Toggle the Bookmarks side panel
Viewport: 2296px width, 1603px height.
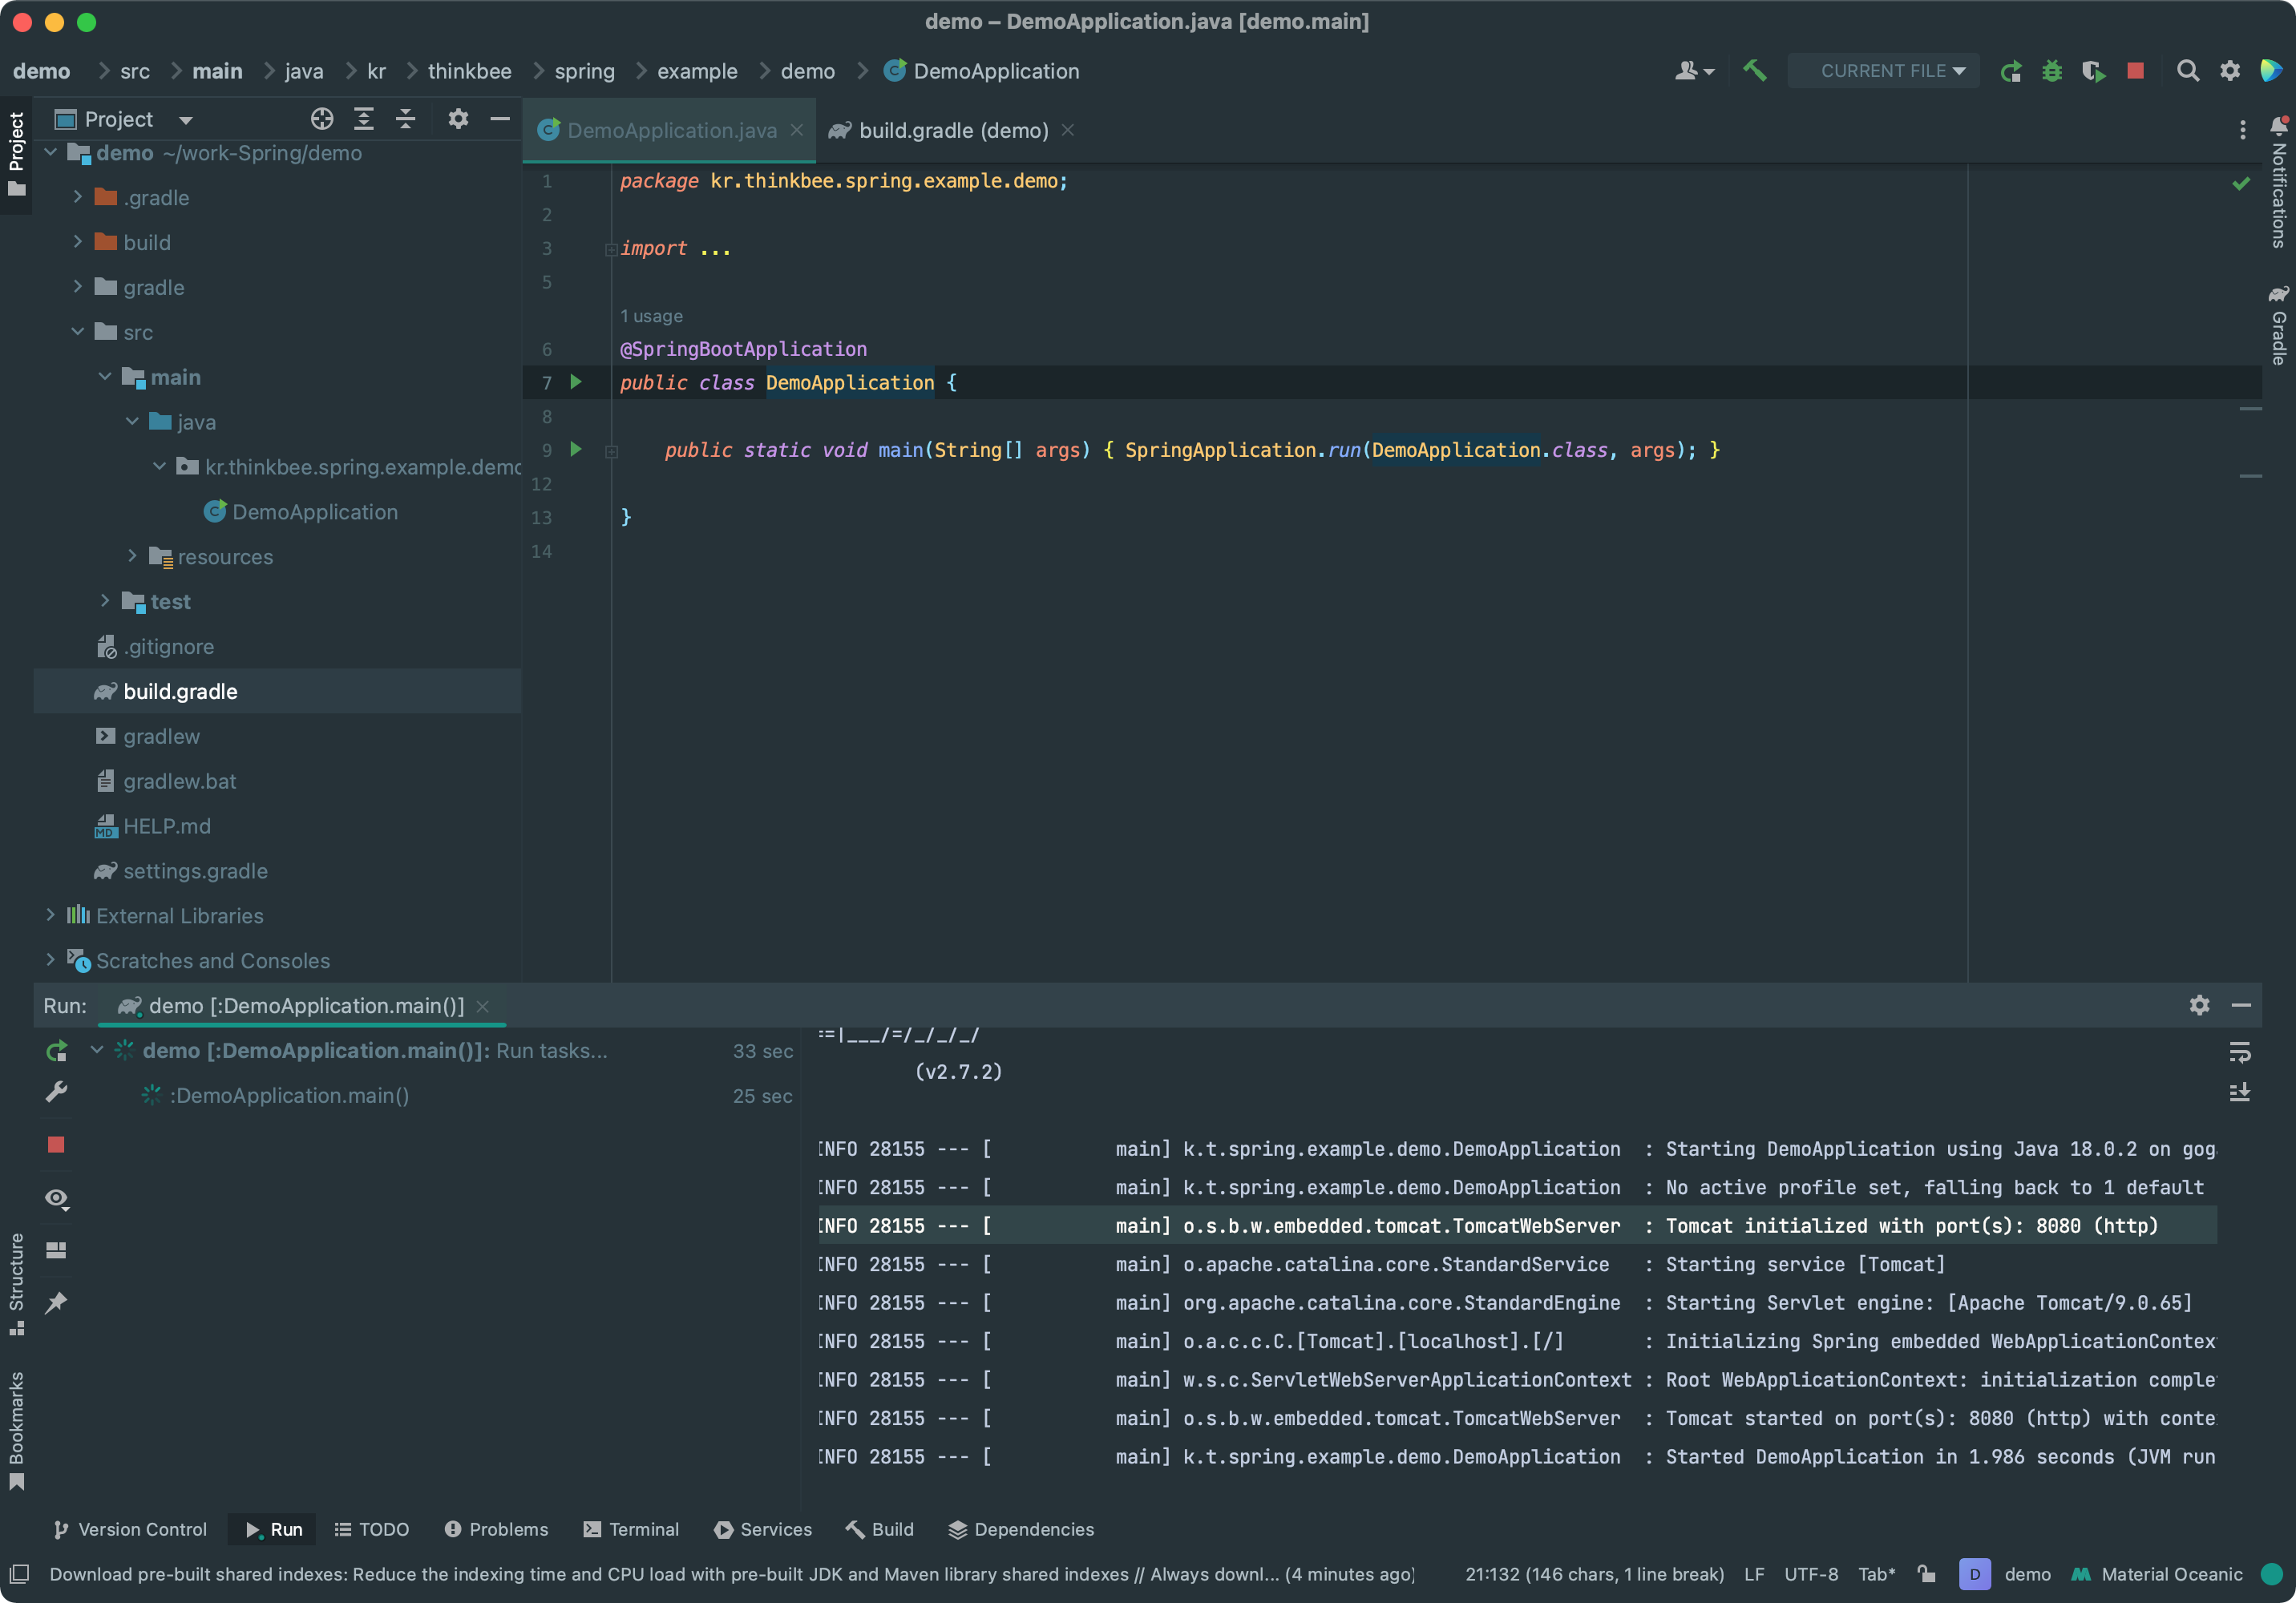pyautogui.click(x=16, y=1430)
